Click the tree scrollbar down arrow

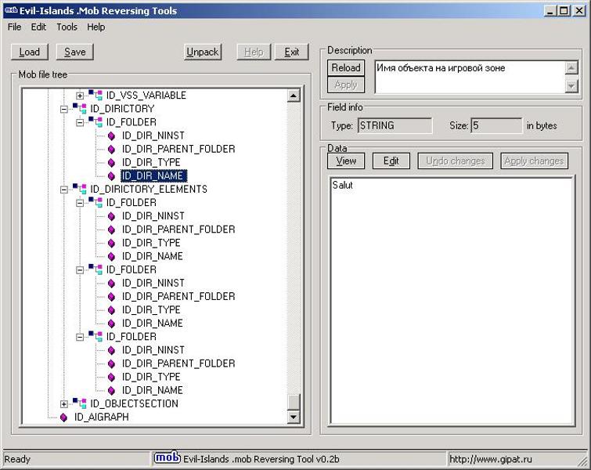tap(294, 418)
